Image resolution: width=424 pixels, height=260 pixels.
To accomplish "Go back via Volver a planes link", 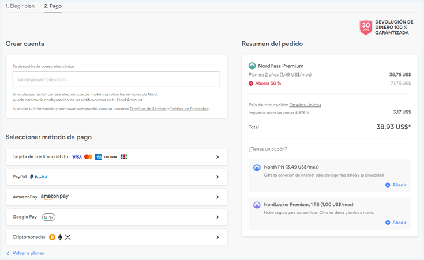I will 28,253.
